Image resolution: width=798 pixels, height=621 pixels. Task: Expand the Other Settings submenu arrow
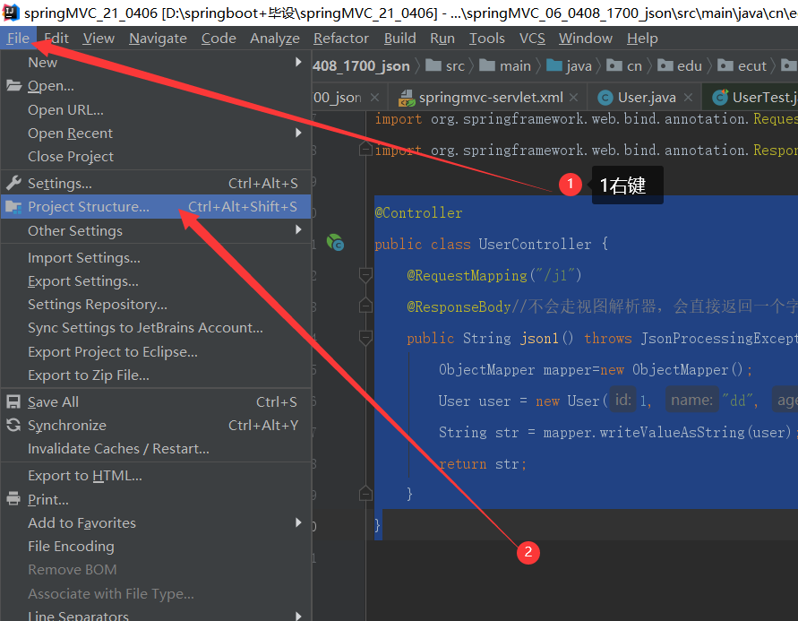(298, 229)
